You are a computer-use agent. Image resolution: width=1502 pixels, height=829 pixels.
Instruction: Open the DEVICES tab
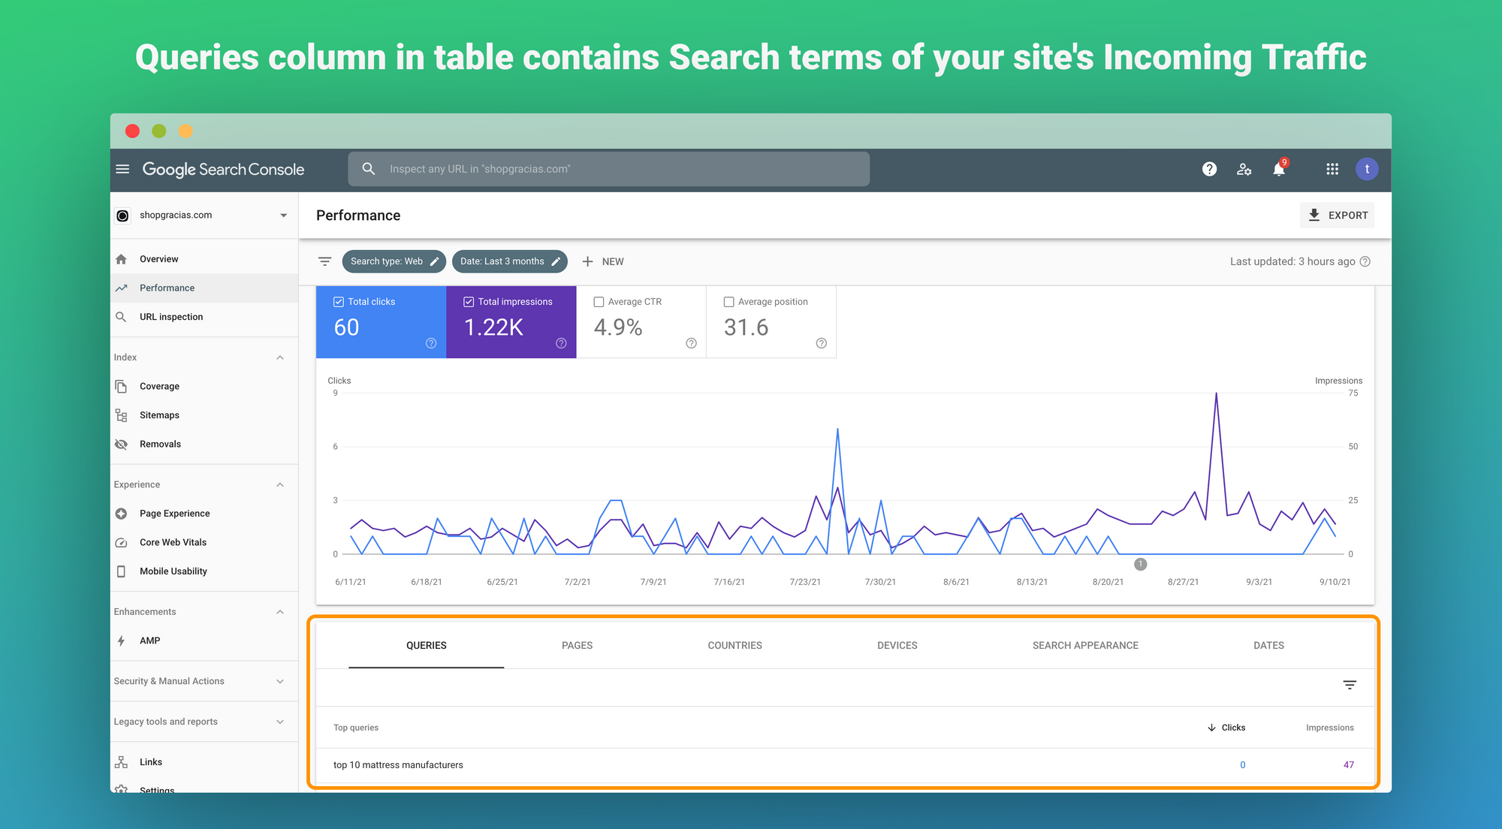[x=897, y=645]
